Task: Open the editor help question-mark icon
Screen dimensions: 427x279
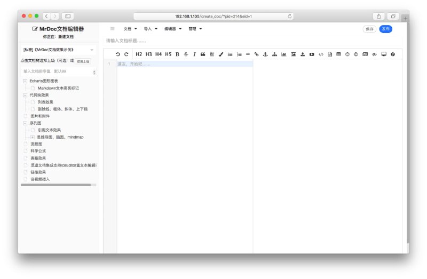Action: 392,54
